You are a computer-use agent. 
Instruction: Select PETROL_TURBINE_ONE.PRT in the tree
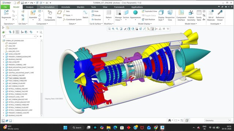(x=18, y=89)
